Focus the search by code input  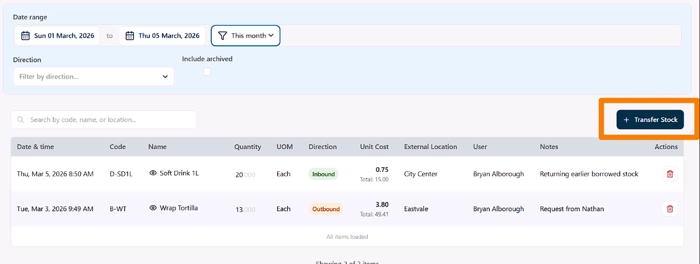point(109,120)
